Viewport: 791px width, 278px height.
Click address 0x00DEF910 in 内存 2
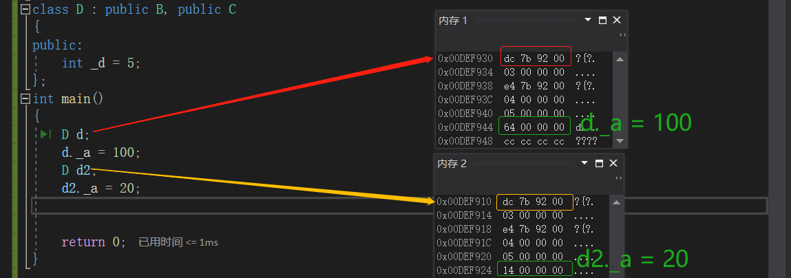pos(464,202)
